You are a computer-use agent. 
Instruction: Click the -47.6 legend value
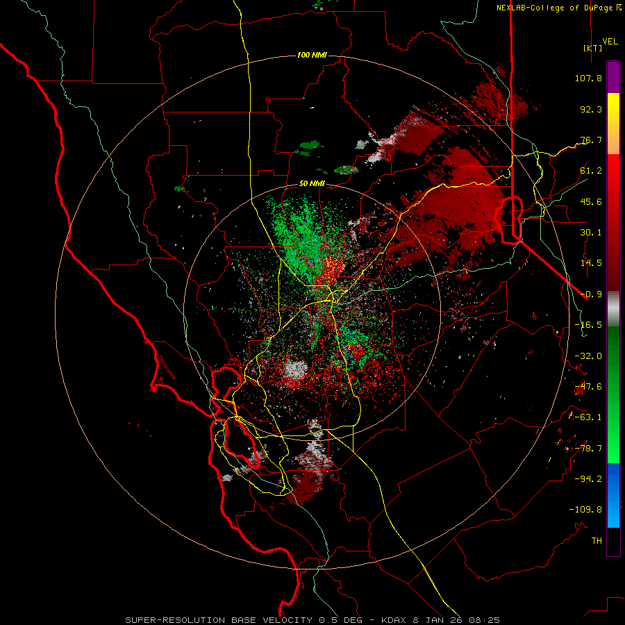pos(588,387)
